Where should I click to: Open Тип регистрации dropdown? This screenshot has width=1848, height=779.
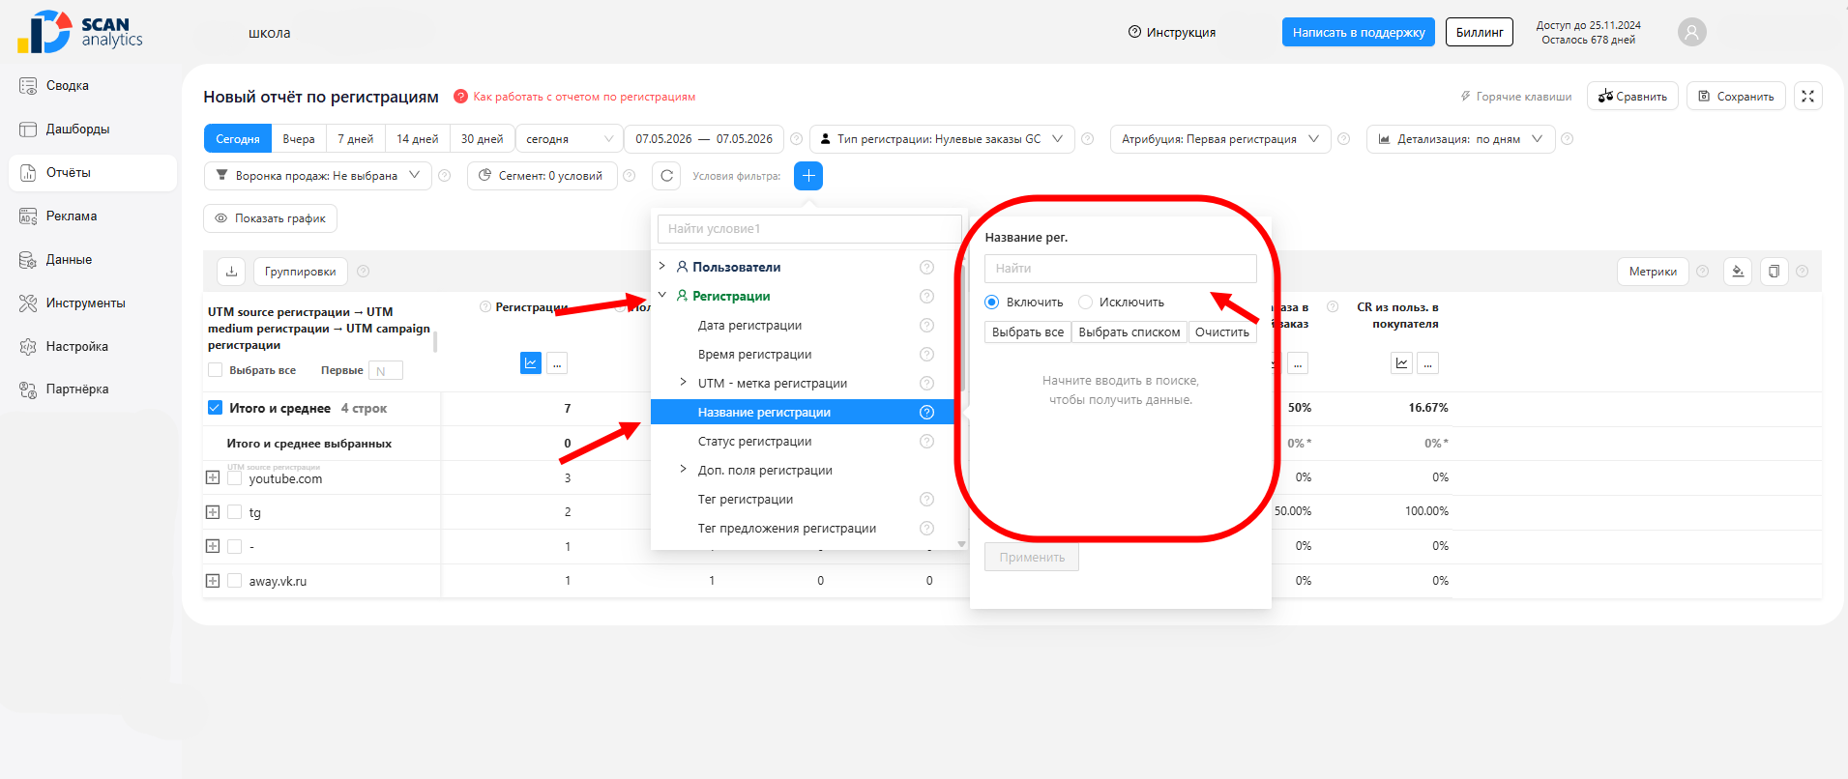click(942, 139)
